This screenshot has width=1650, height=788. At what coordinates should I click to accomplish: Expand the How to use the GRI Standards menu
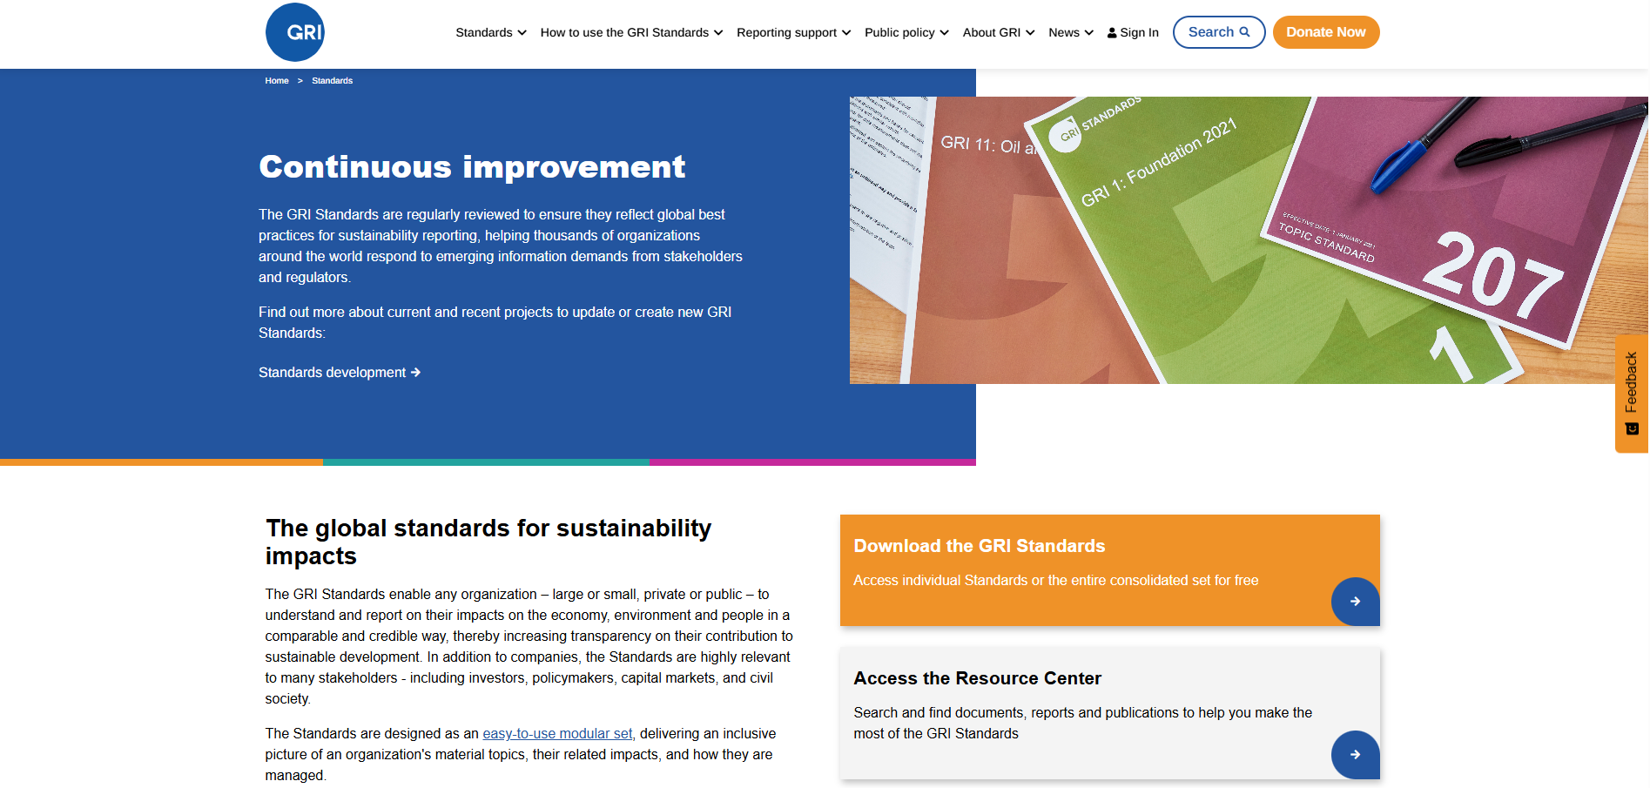click(x=624, y=31)
